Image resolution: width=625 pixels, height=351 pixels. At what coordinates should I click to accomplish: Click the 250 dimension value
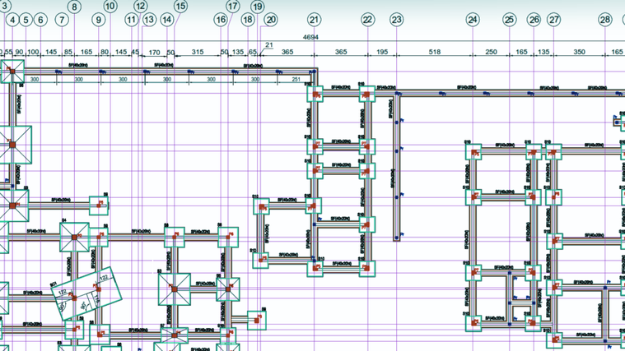[x=491, y=52]
